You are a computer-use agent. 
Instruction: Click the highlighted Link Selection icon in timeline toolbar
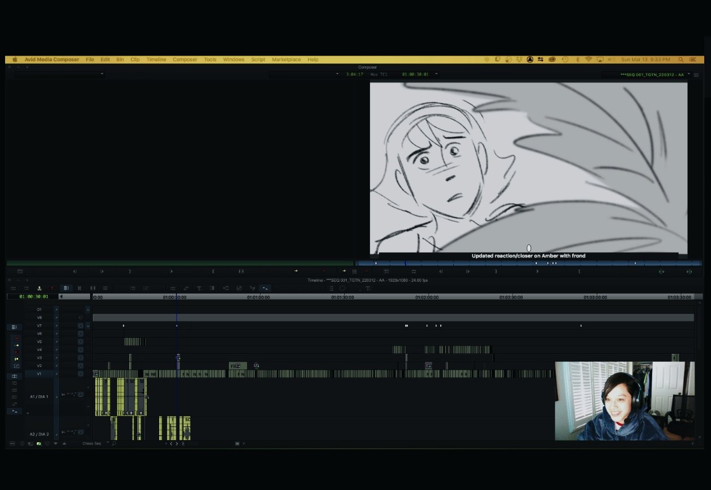click(265, 288)
